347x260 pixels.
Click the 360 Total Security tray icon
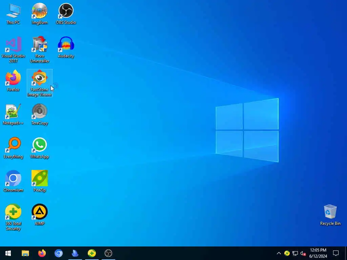pos(287,253)
